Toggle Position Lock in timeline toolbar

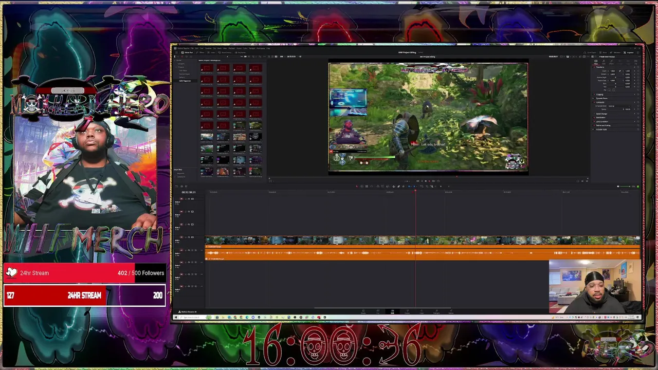(x=404, y=186)
